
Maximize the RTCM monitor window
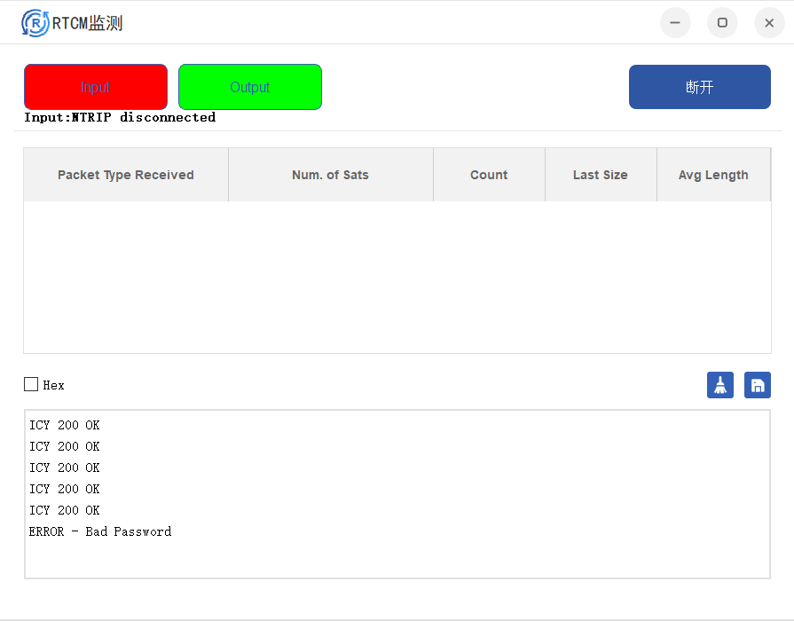(x=722, y=23)
